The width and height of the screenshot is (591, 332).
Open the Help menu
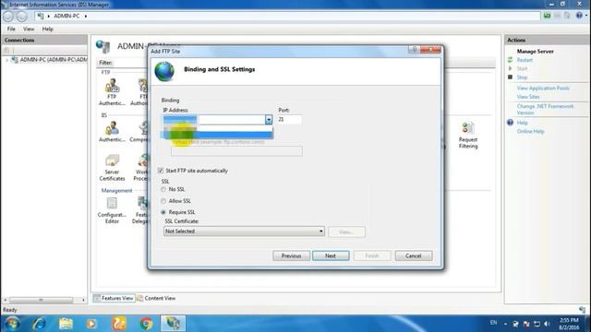[x=47, y=29]
